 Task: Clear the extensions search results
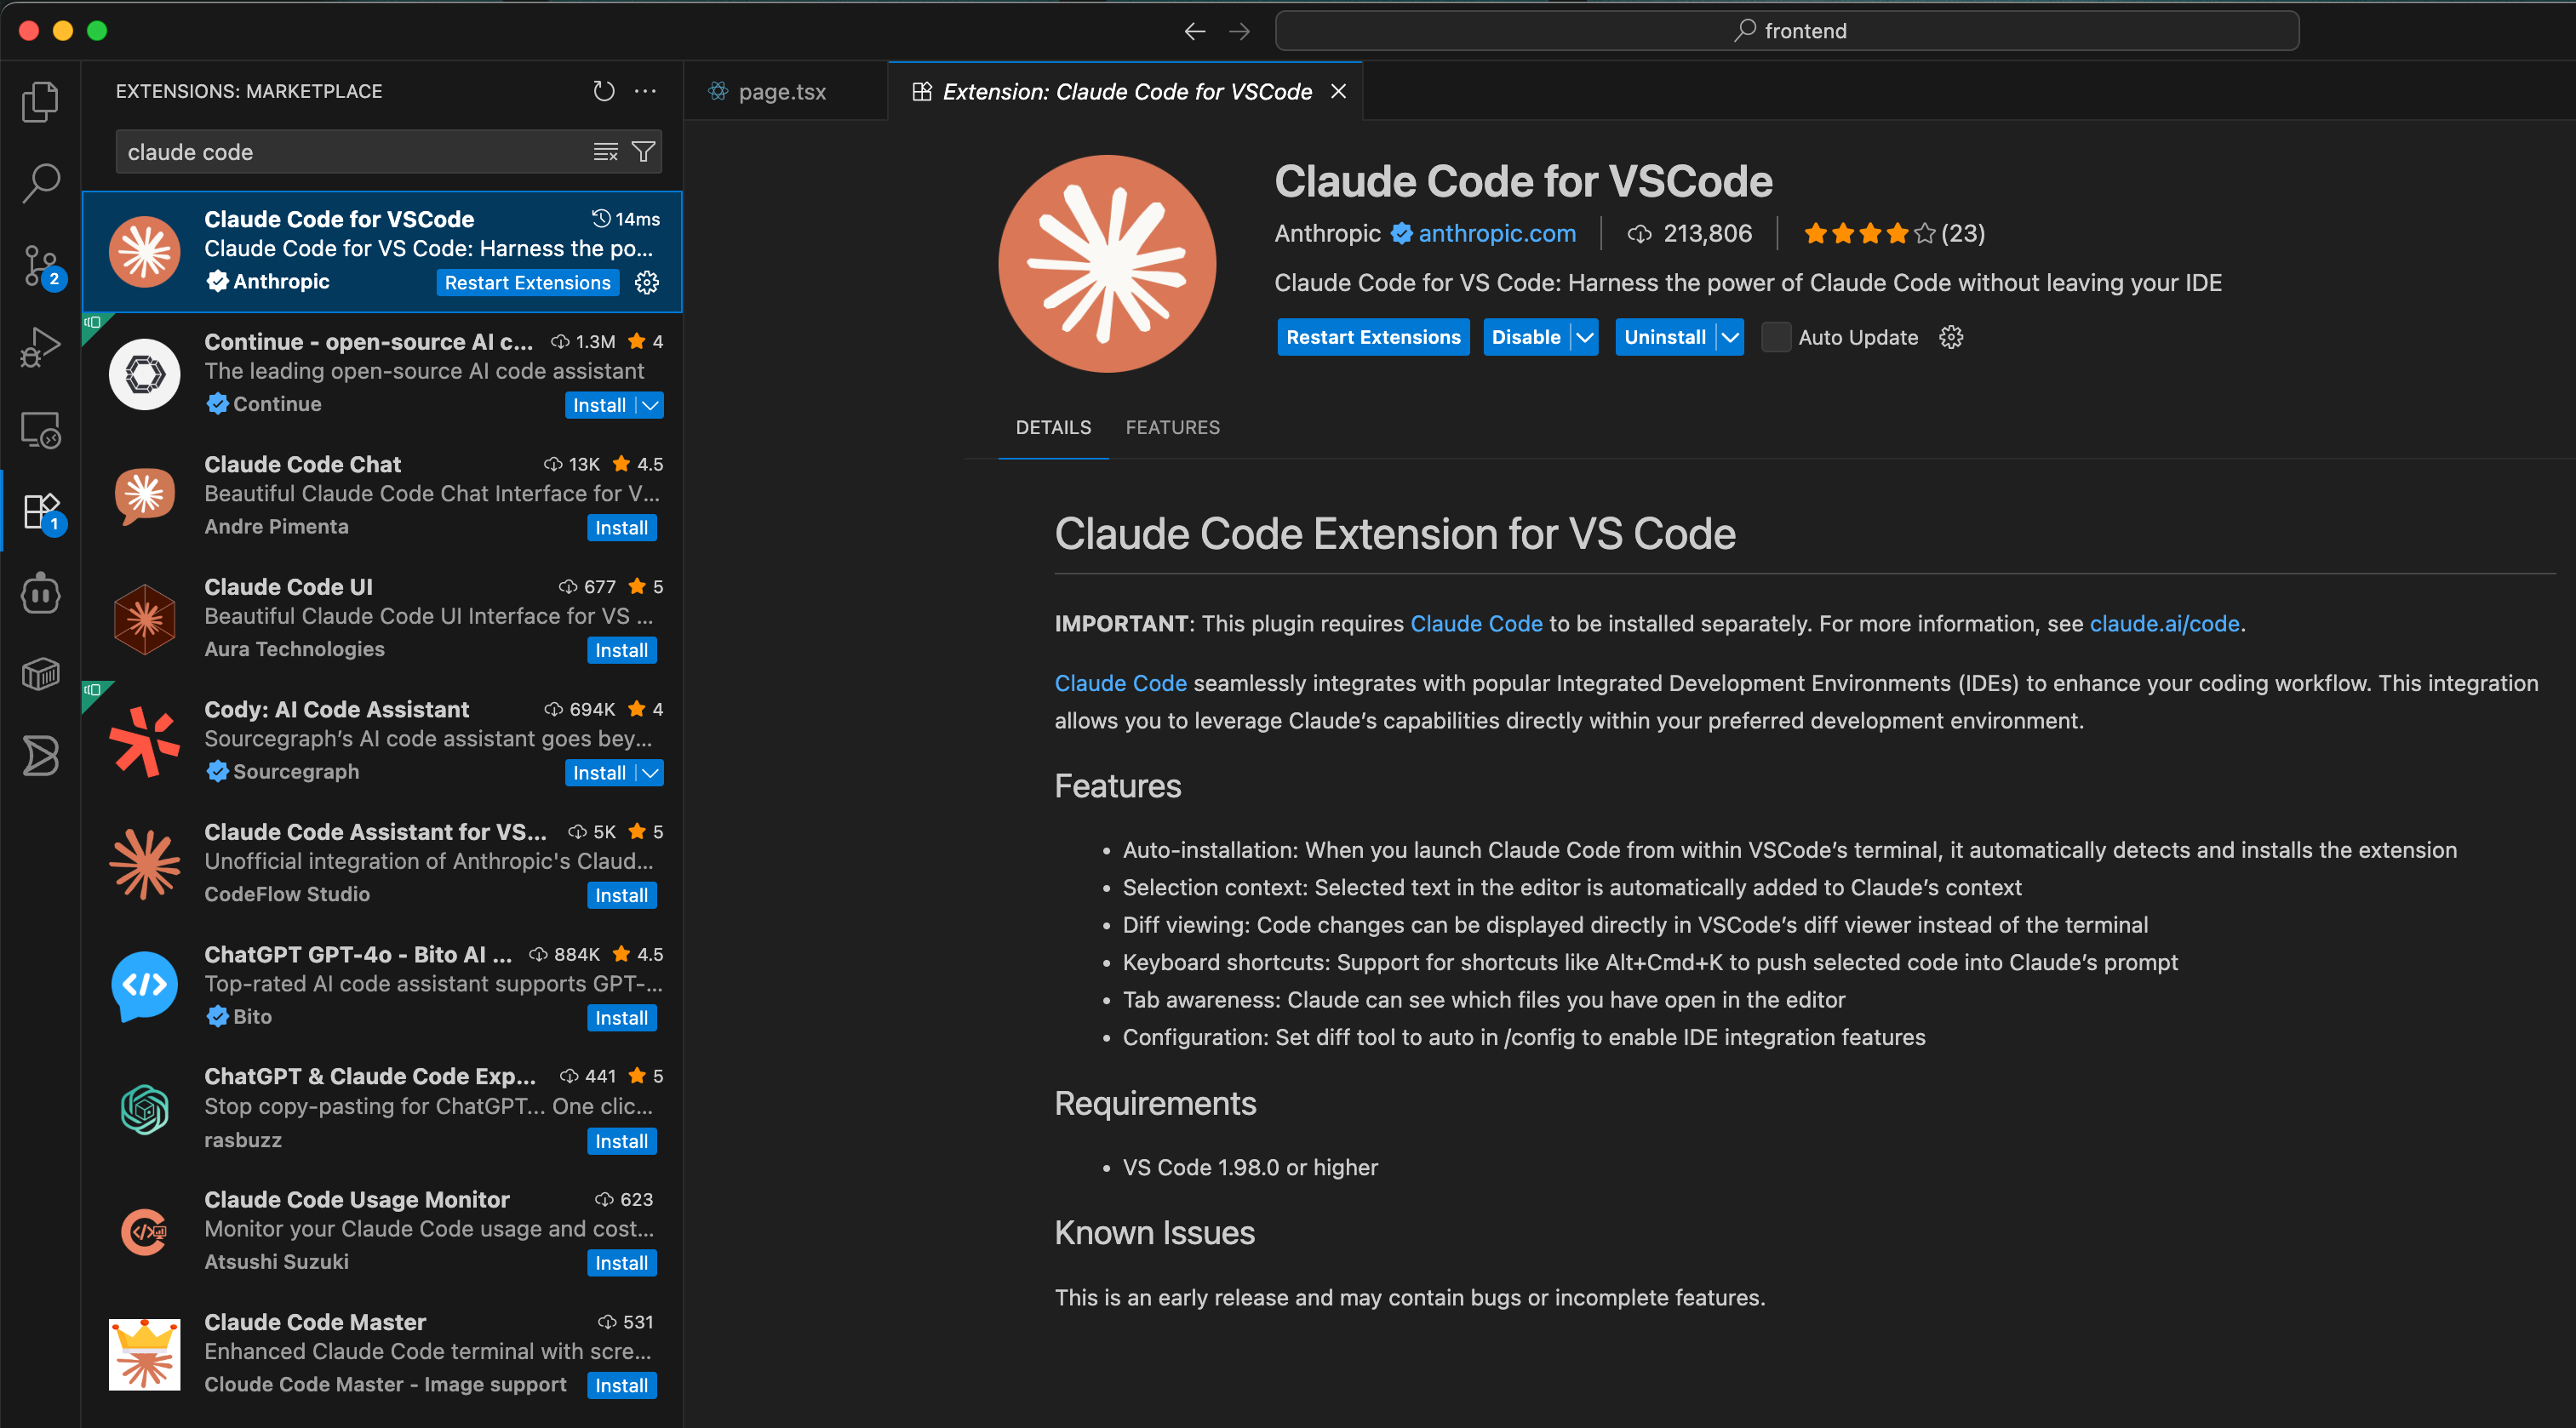click(x=605, y=152)
